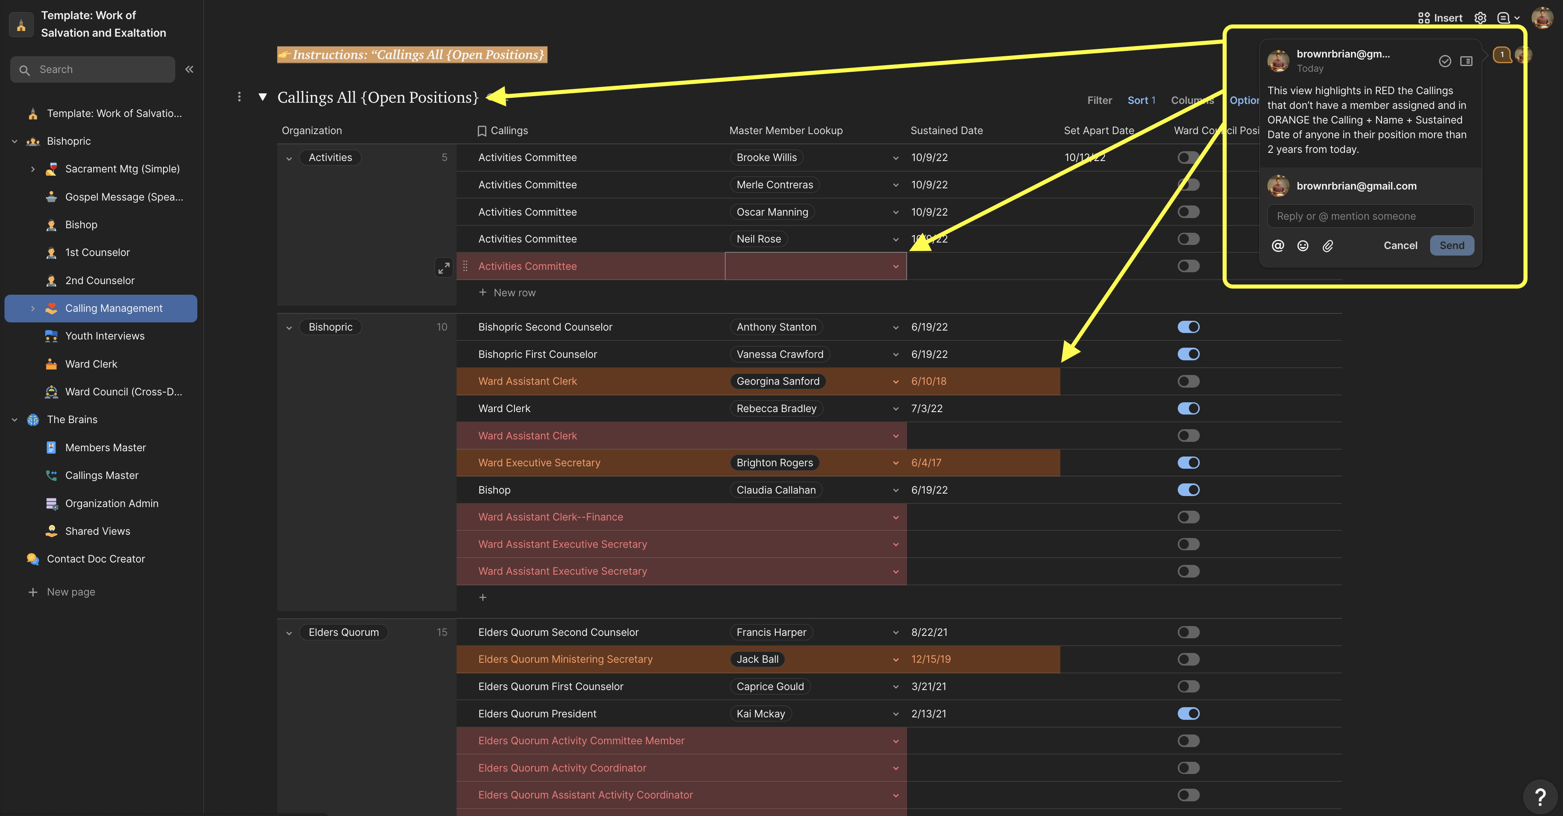1563x816 pixels.
Task: Click the @ mention icon in comment box
Action: tap(1278, 246)
